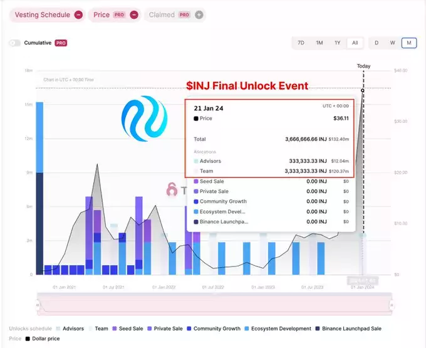This screenshot has height=348, width=426.
Task: Switch to monthly (M) interval
Action: coord(409,43)
